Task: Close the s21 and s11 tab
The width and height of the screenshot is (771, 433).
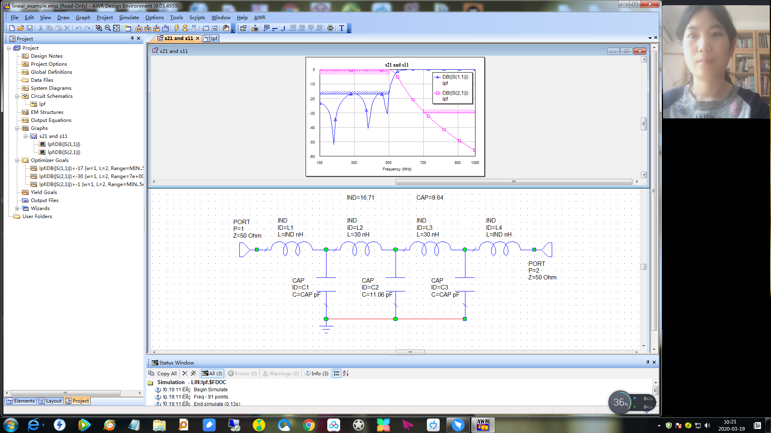Action: [x=198, y=38]
